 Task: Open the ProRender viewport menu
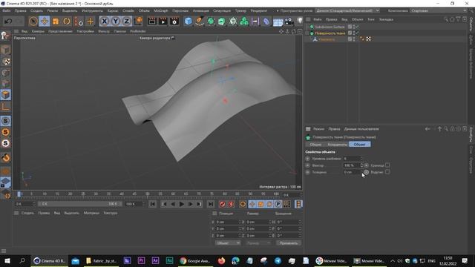click(138, 31)
